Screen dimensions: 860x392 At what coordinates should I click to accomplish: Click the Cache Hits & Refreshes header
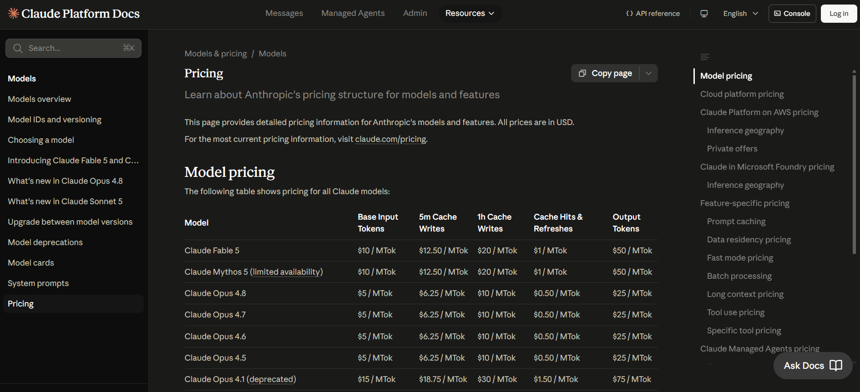(x=558, y=223)
